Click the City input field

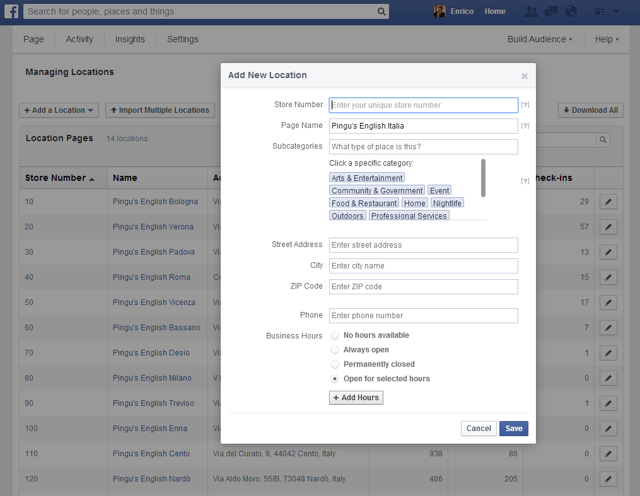(424, 266)
